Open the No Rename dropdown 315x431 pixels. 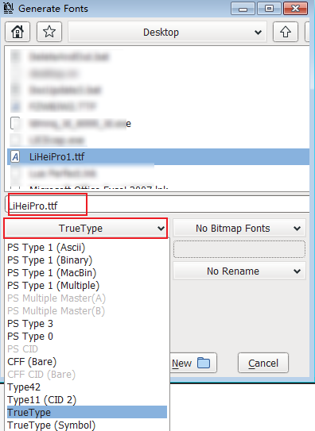pyautogui.click(x=239, y=271)
